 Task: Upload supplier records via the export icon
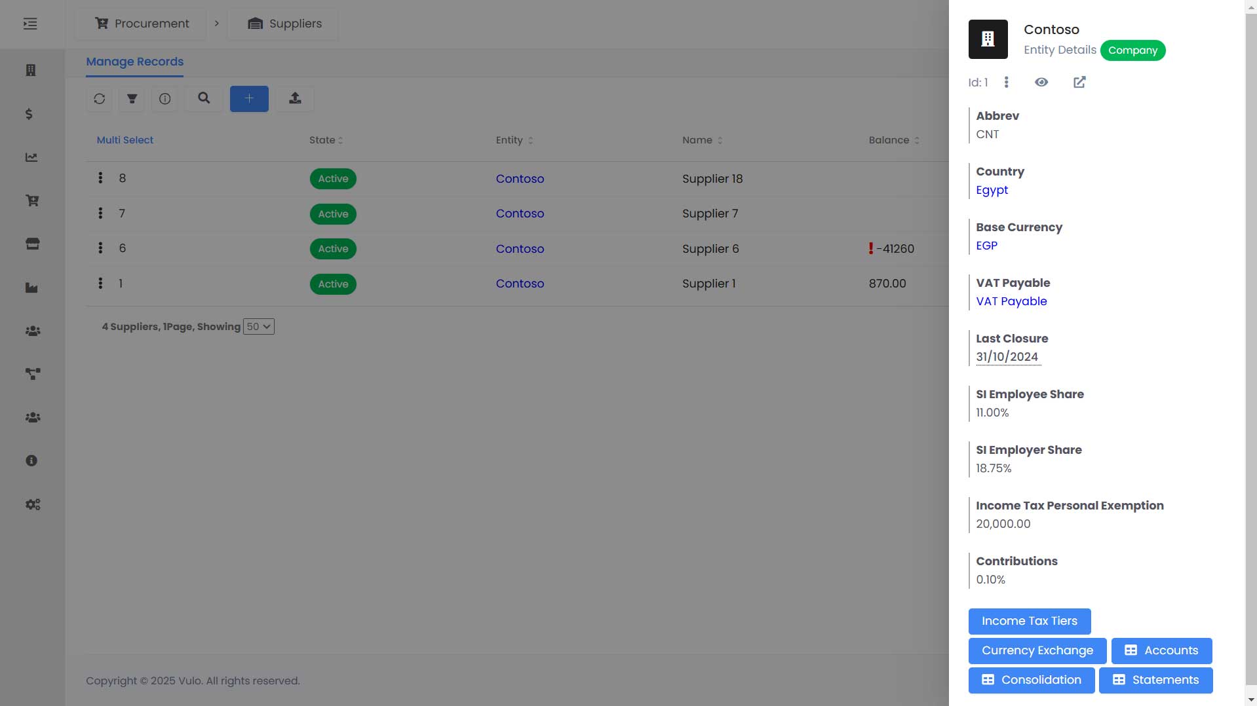point(294,99)
